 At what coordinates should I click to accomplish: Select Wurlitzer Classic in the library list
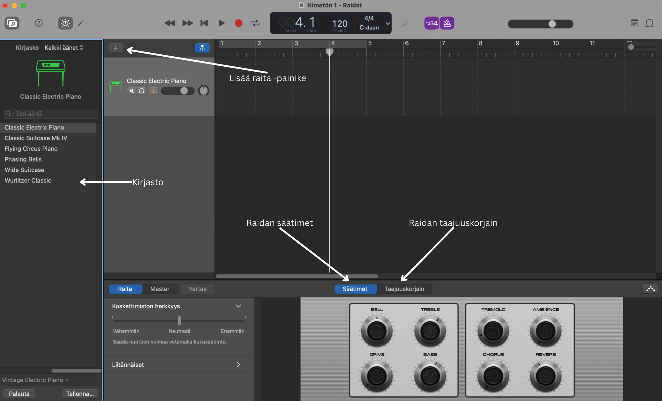click(28, 180)
